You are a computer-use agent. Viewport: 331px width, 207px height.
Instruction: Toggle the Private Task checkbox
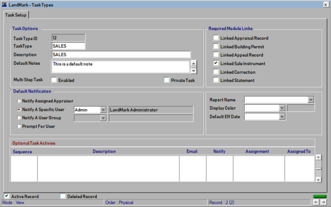[166, 80]
